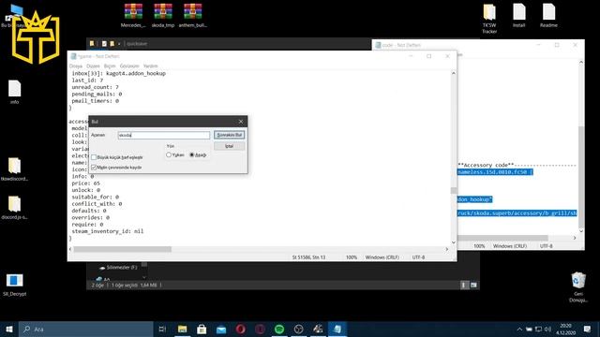Open the SII_Decrypt desktop shortcut
Image resolution: width=600 pixels, height=337 pixels.
(15, 285)
